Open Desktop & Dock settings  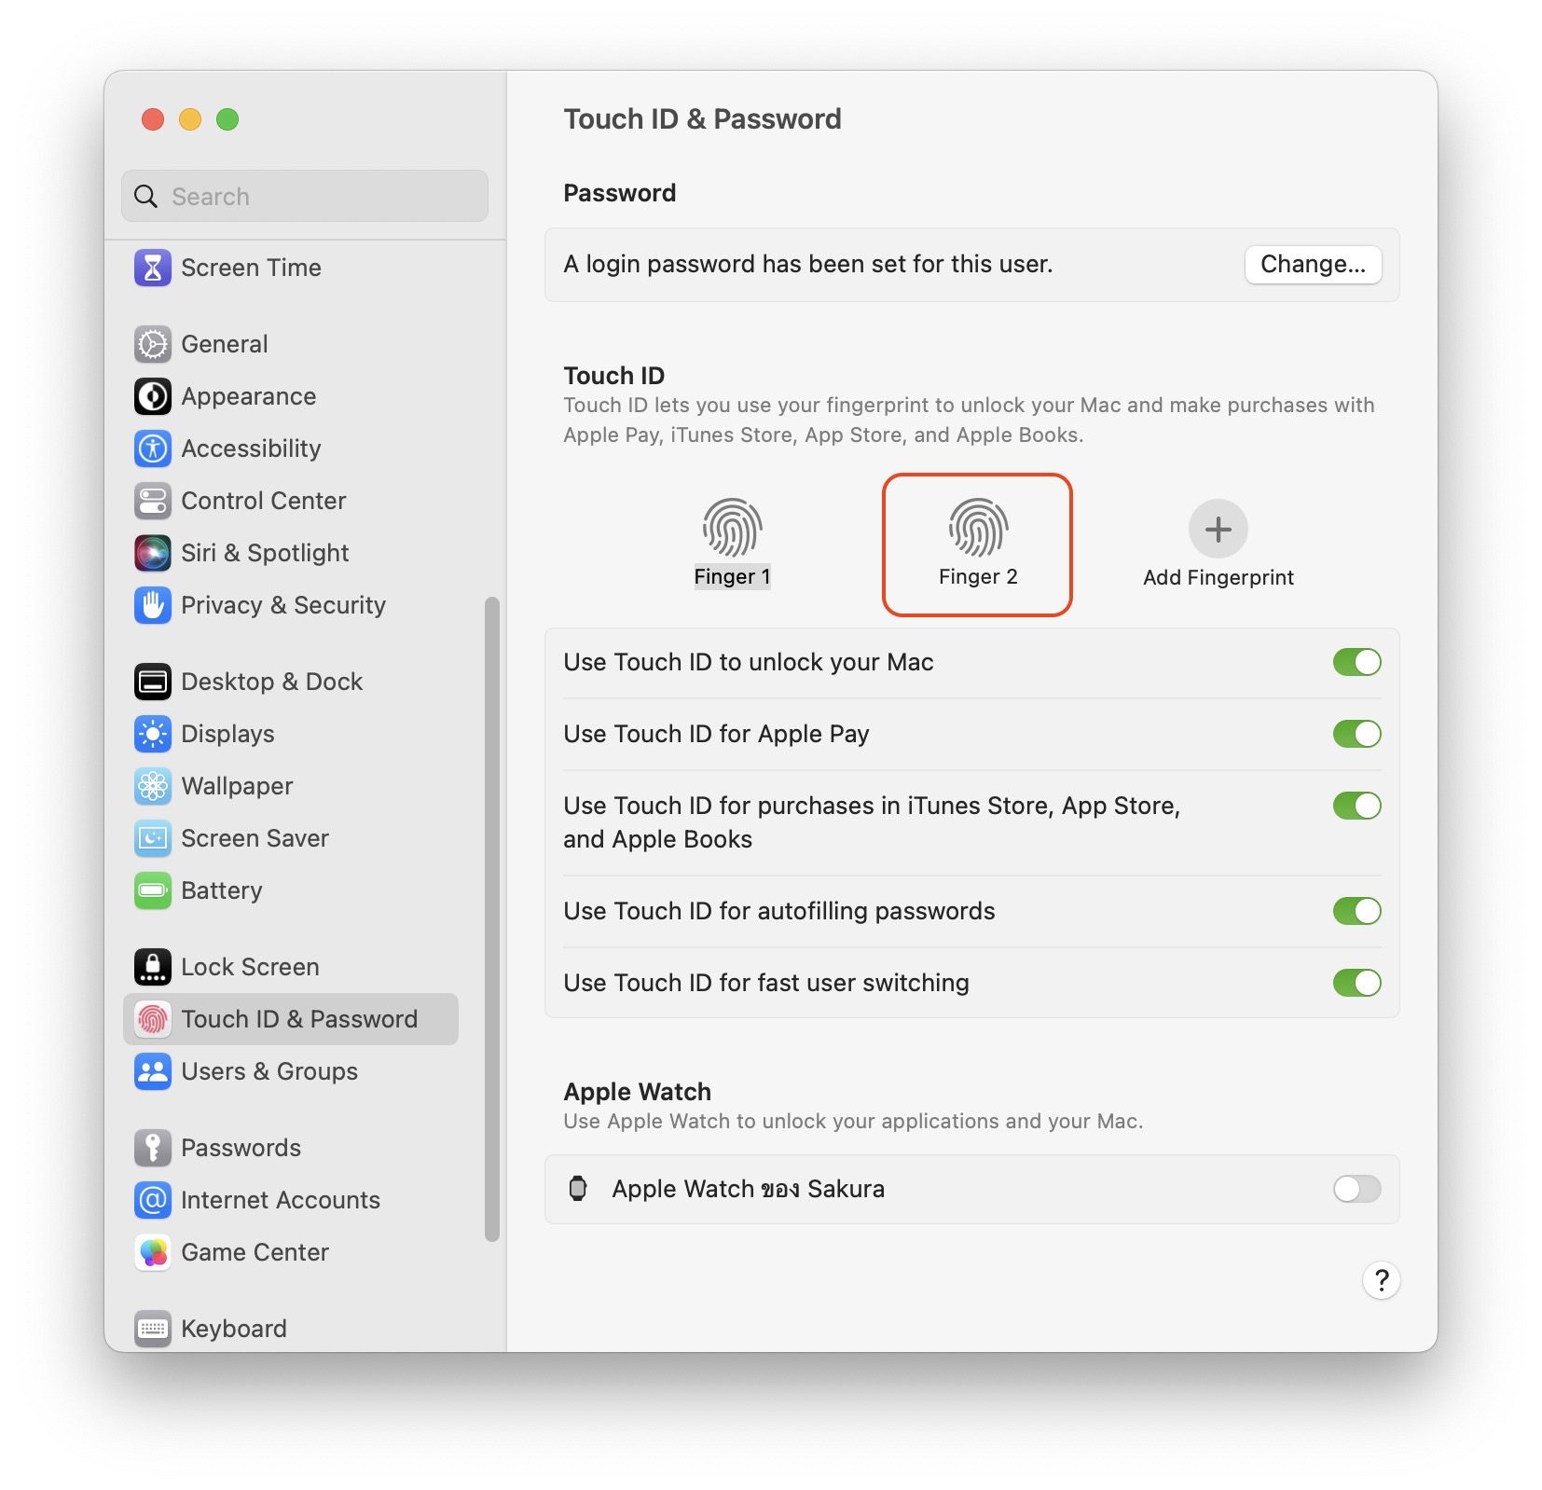[271, 682]
